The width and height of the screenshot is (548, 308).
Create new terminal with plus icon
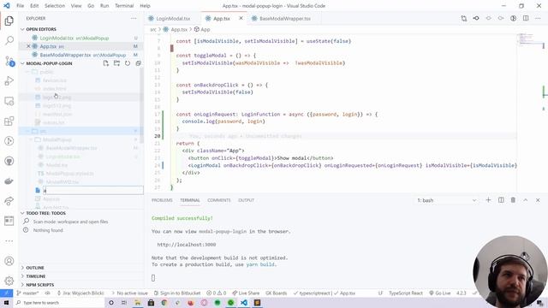pyautogui.click(x=488, y=200)
